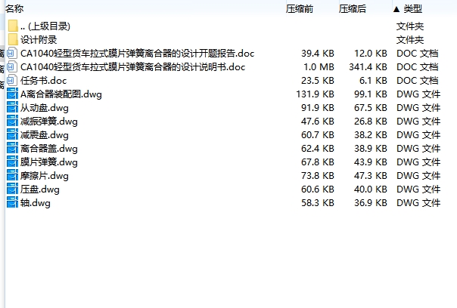The width and height of the screenshot is (457, 308).
Task: Select CA1040轻型货车拉式膜片弹簧离合器的设计说明书.doc
Action: [x=133, y=67]
